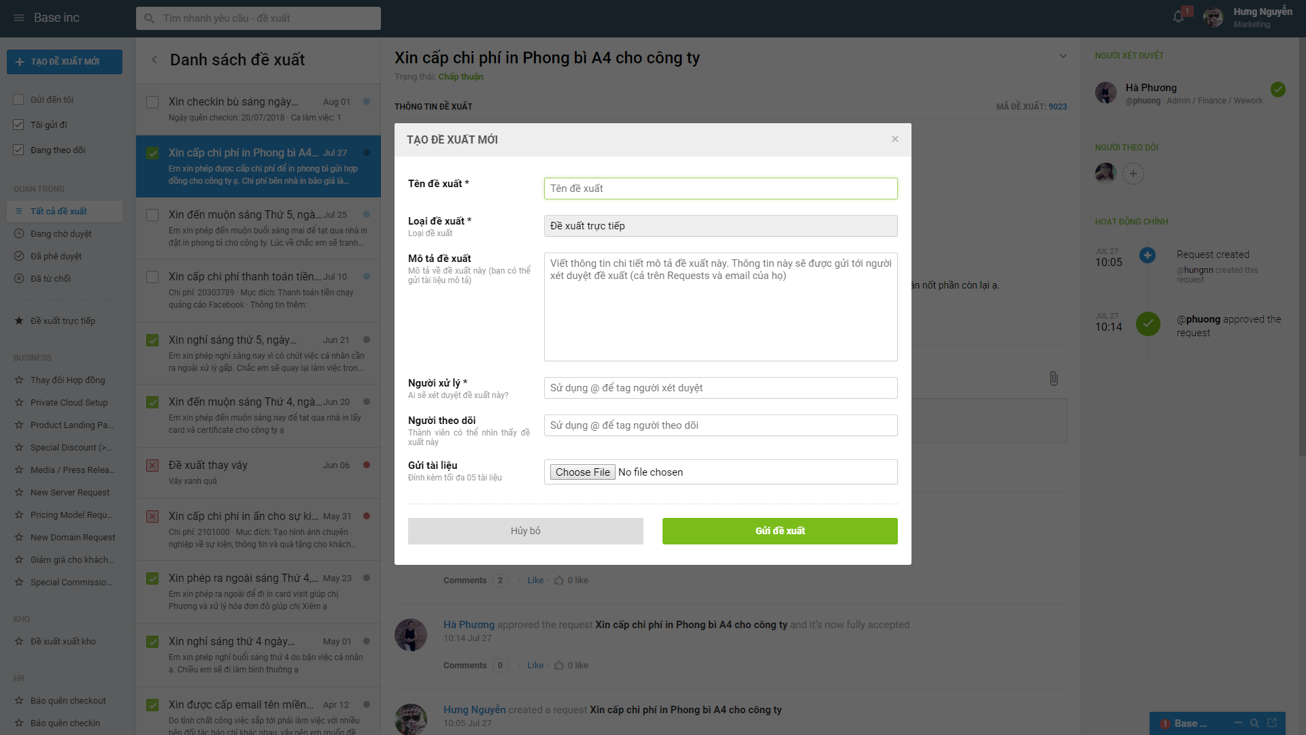Open the Đã phê duyệt list
This screenshot has width=1306, height=735.
[56, 256]
